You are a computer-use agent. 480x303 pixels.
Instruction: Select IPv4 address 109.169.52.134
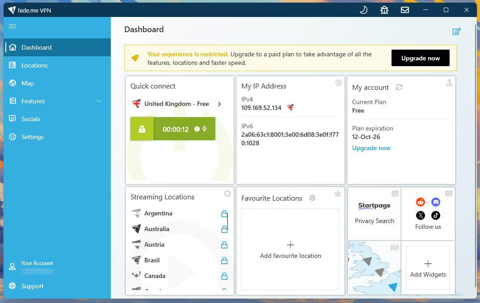click(261, 108)
